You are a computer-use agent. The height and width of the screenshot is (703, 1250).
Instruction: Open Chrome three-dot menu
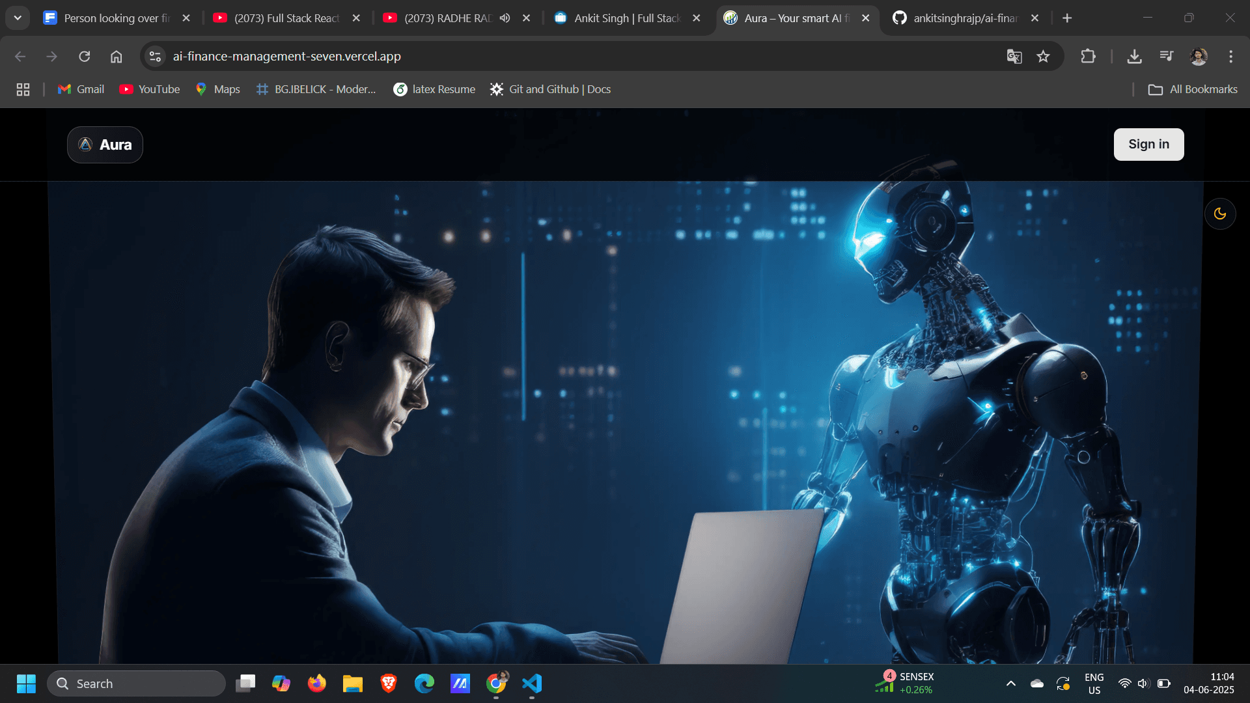click(x=1230, y=57)
